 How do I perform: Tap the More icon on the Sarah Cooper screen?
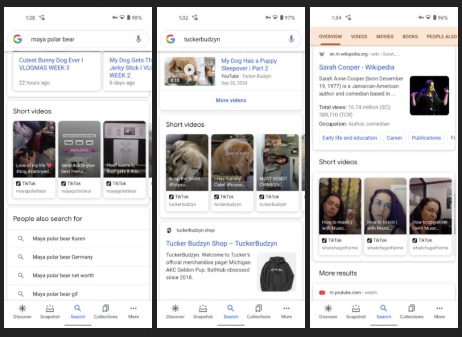point(439,312)
